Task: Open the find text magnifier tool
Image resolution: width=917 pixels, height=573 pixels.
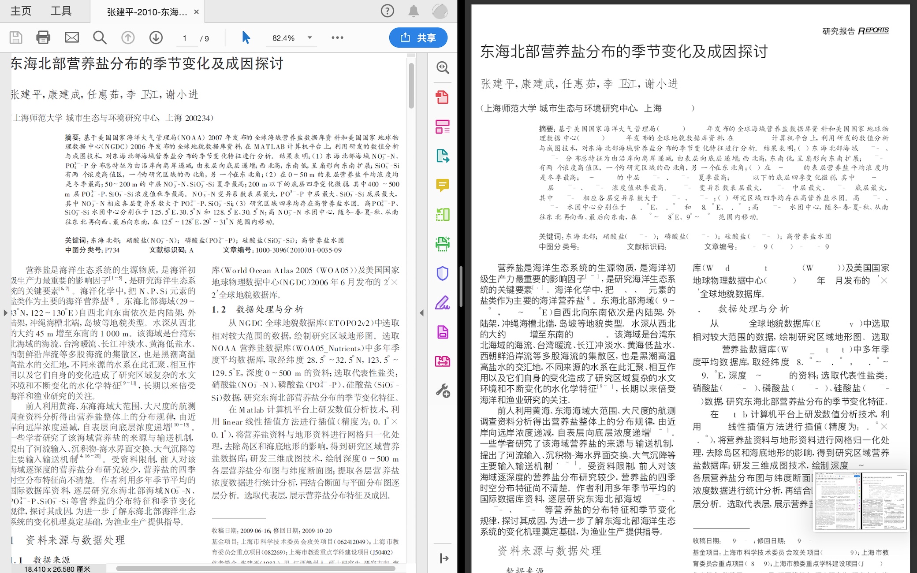Action: point(100,38)
